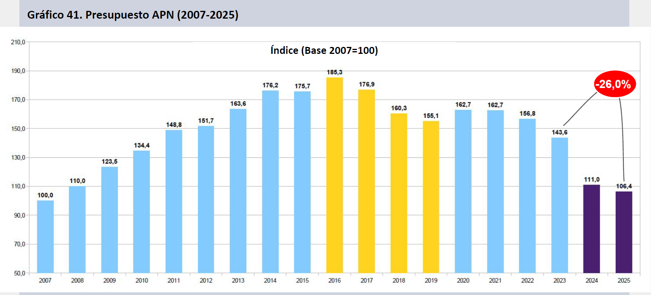Click the 106,4 data label
The image size is (651, 295).
tap(623, 186)
